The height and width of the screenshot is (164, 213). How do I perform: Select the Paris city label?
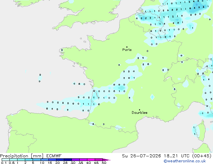pyautogui.click(x=127, y=50)
